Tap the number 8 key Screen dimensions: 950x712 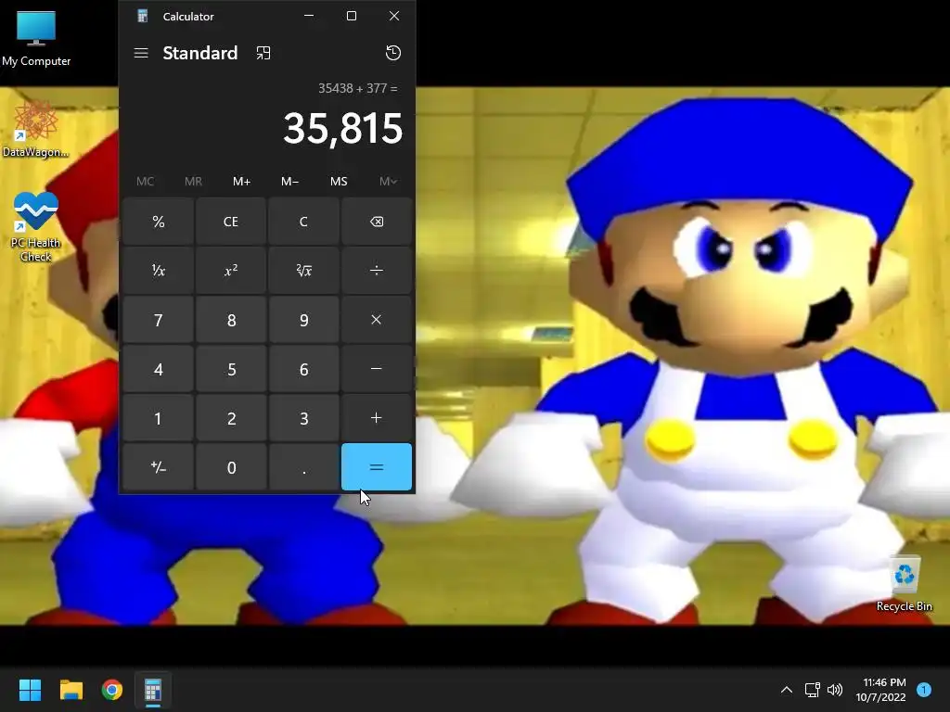pyautogui.click(x=231, y=320)
